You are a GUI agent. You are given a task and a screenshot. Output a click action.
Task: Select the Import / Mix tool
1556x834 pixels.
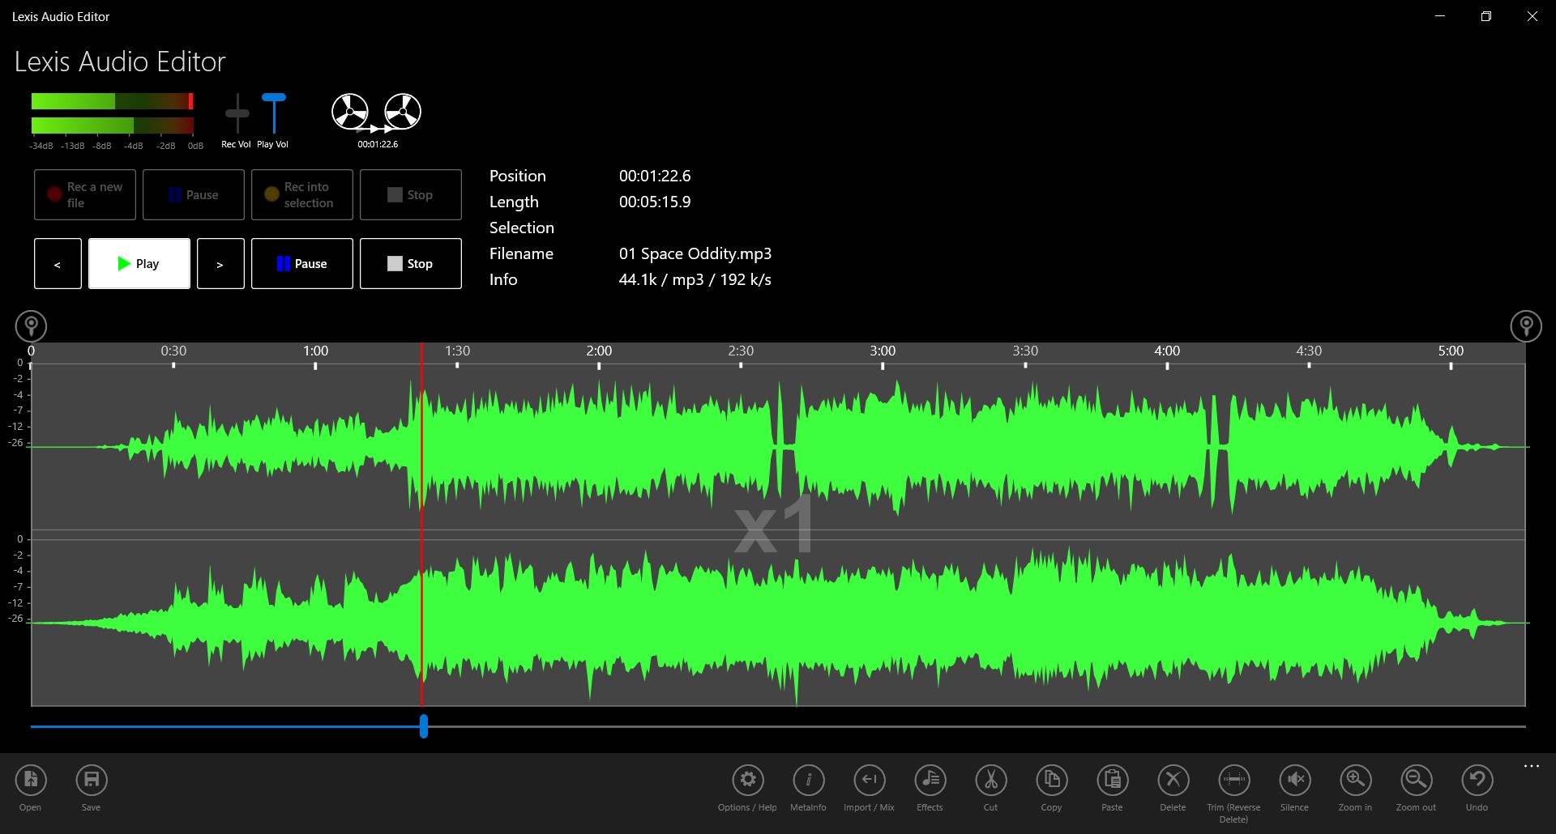(x=868, y=785)
